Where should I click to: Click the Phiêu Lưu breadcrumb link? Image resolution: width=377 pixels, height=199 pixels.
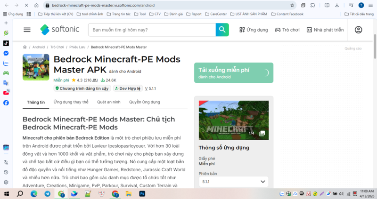pos(77,47)
